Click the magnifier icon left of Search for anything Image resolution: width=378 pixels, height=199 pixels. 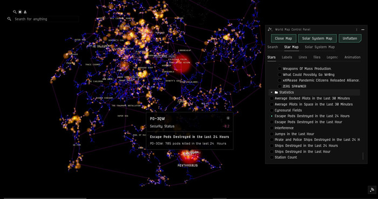(x=9, y=19)
